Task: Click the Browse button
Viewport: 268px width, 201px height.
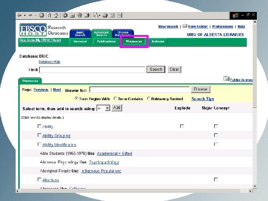Action: point(201,89)
